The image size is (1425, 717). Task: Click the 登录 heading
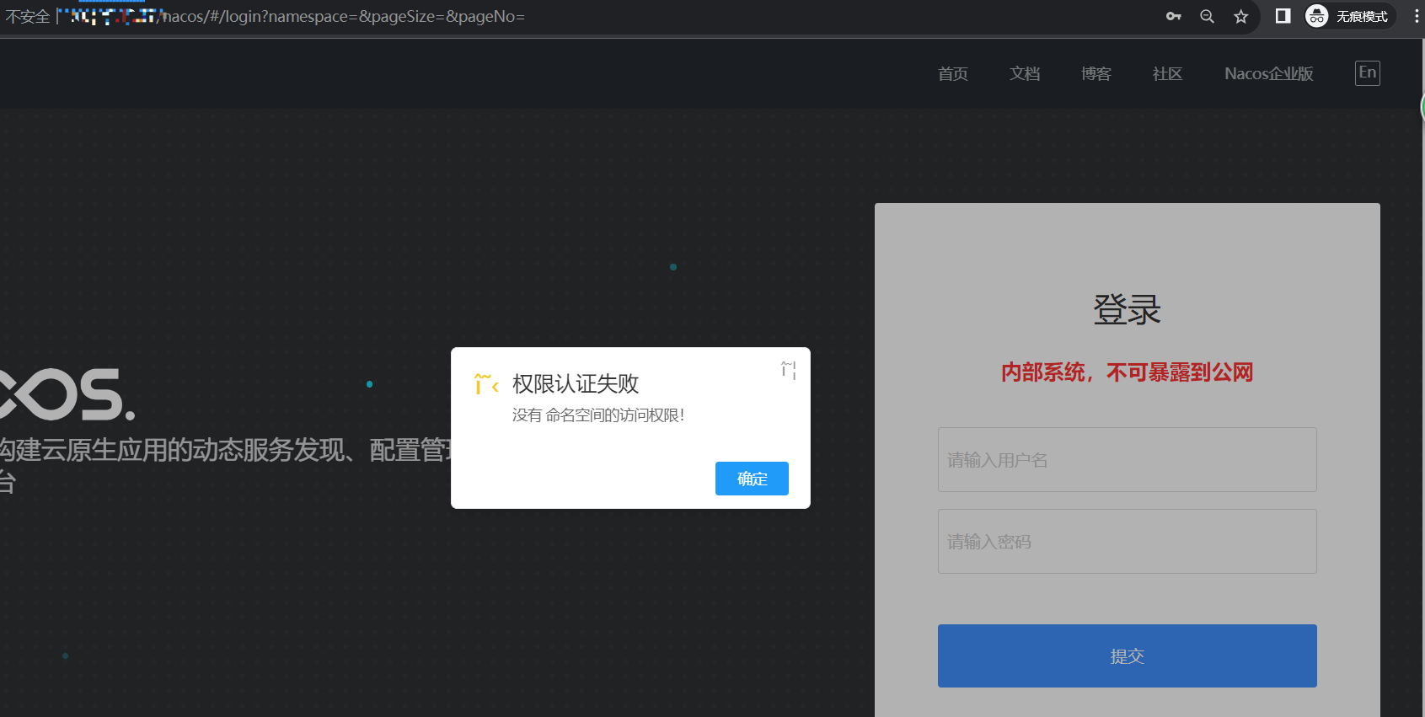point(1127,309)
